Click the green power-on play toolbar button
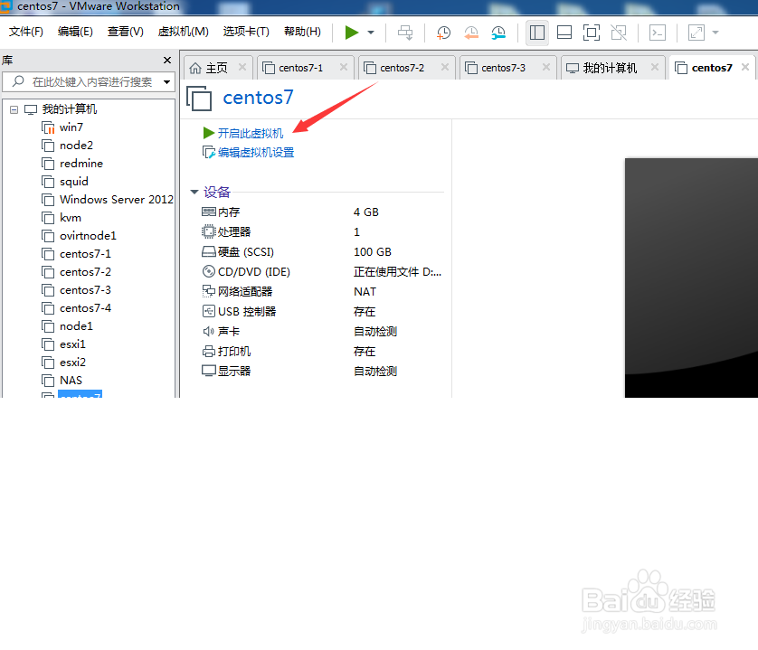This screenshot has width=758, height=650. (352, 33)
